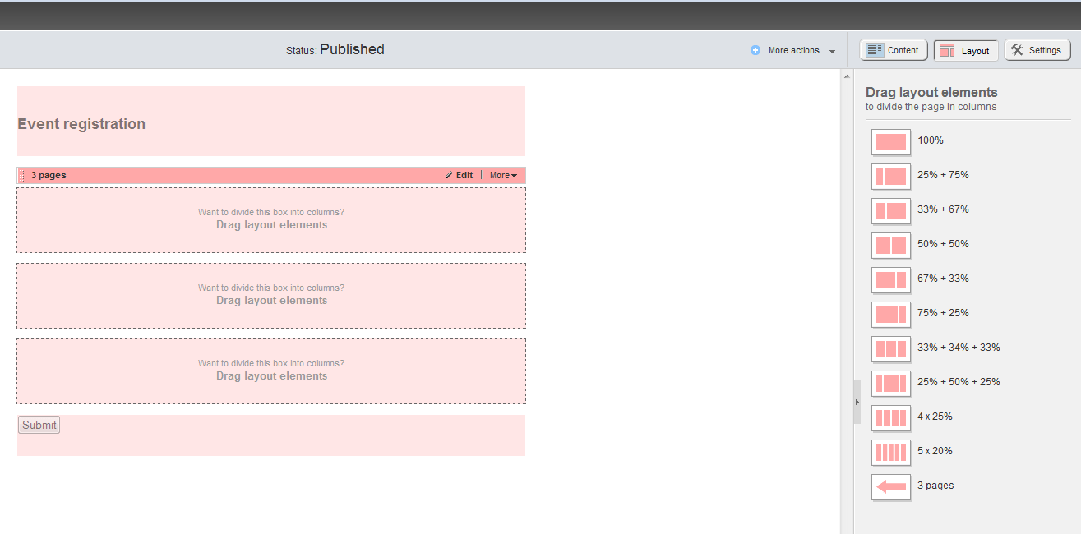
Task: Select the 3 pages arrow layout icon
Action: (x=890, y=486)
